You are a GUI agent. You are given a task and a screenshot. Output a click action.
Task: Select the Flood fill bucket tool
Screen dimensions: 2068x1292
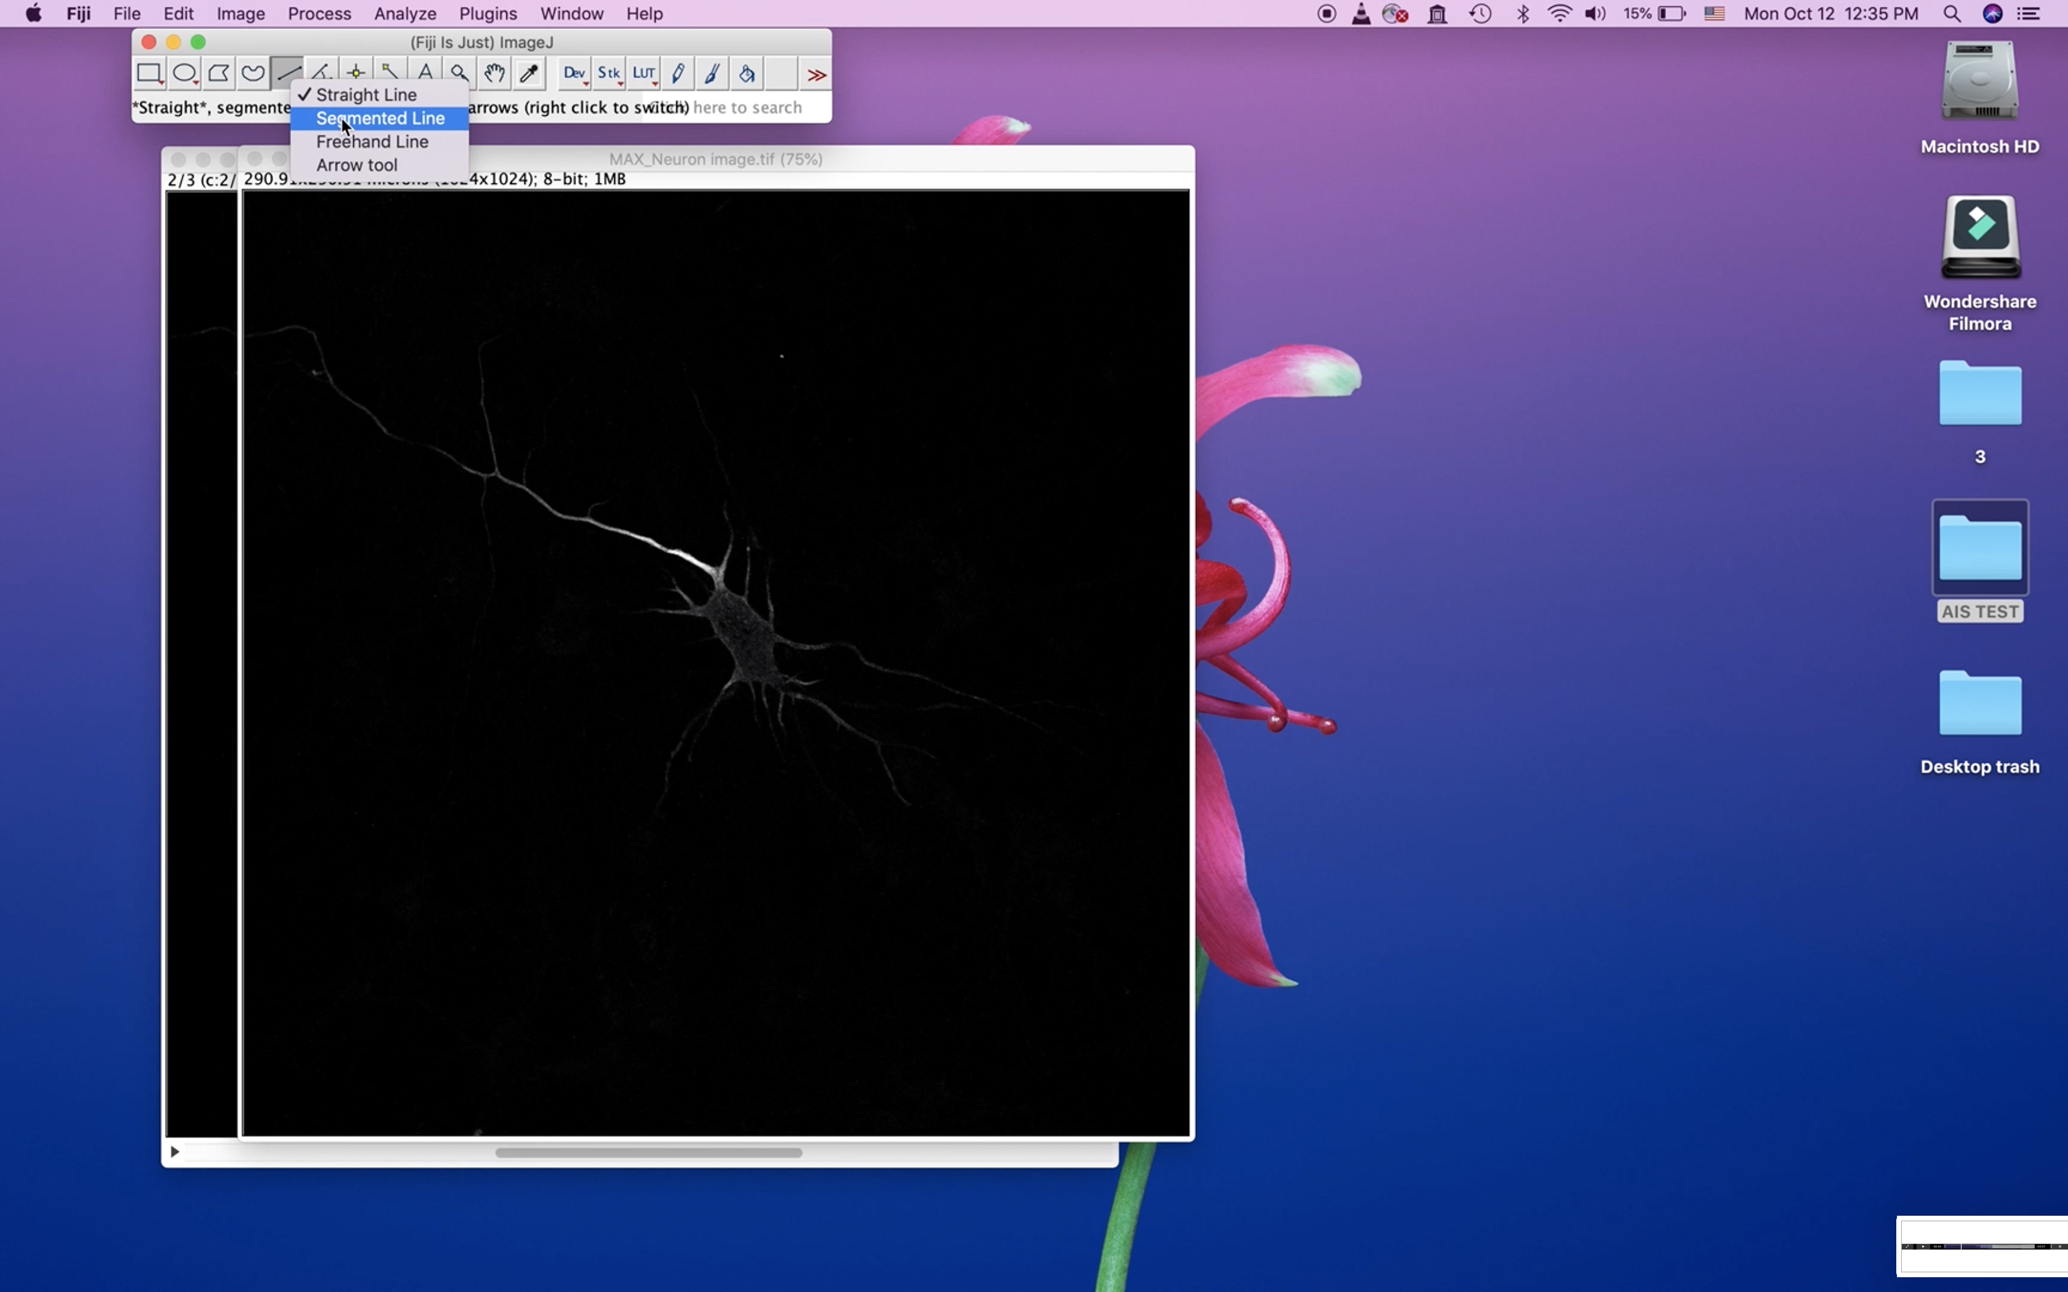(x=747, y=73)
